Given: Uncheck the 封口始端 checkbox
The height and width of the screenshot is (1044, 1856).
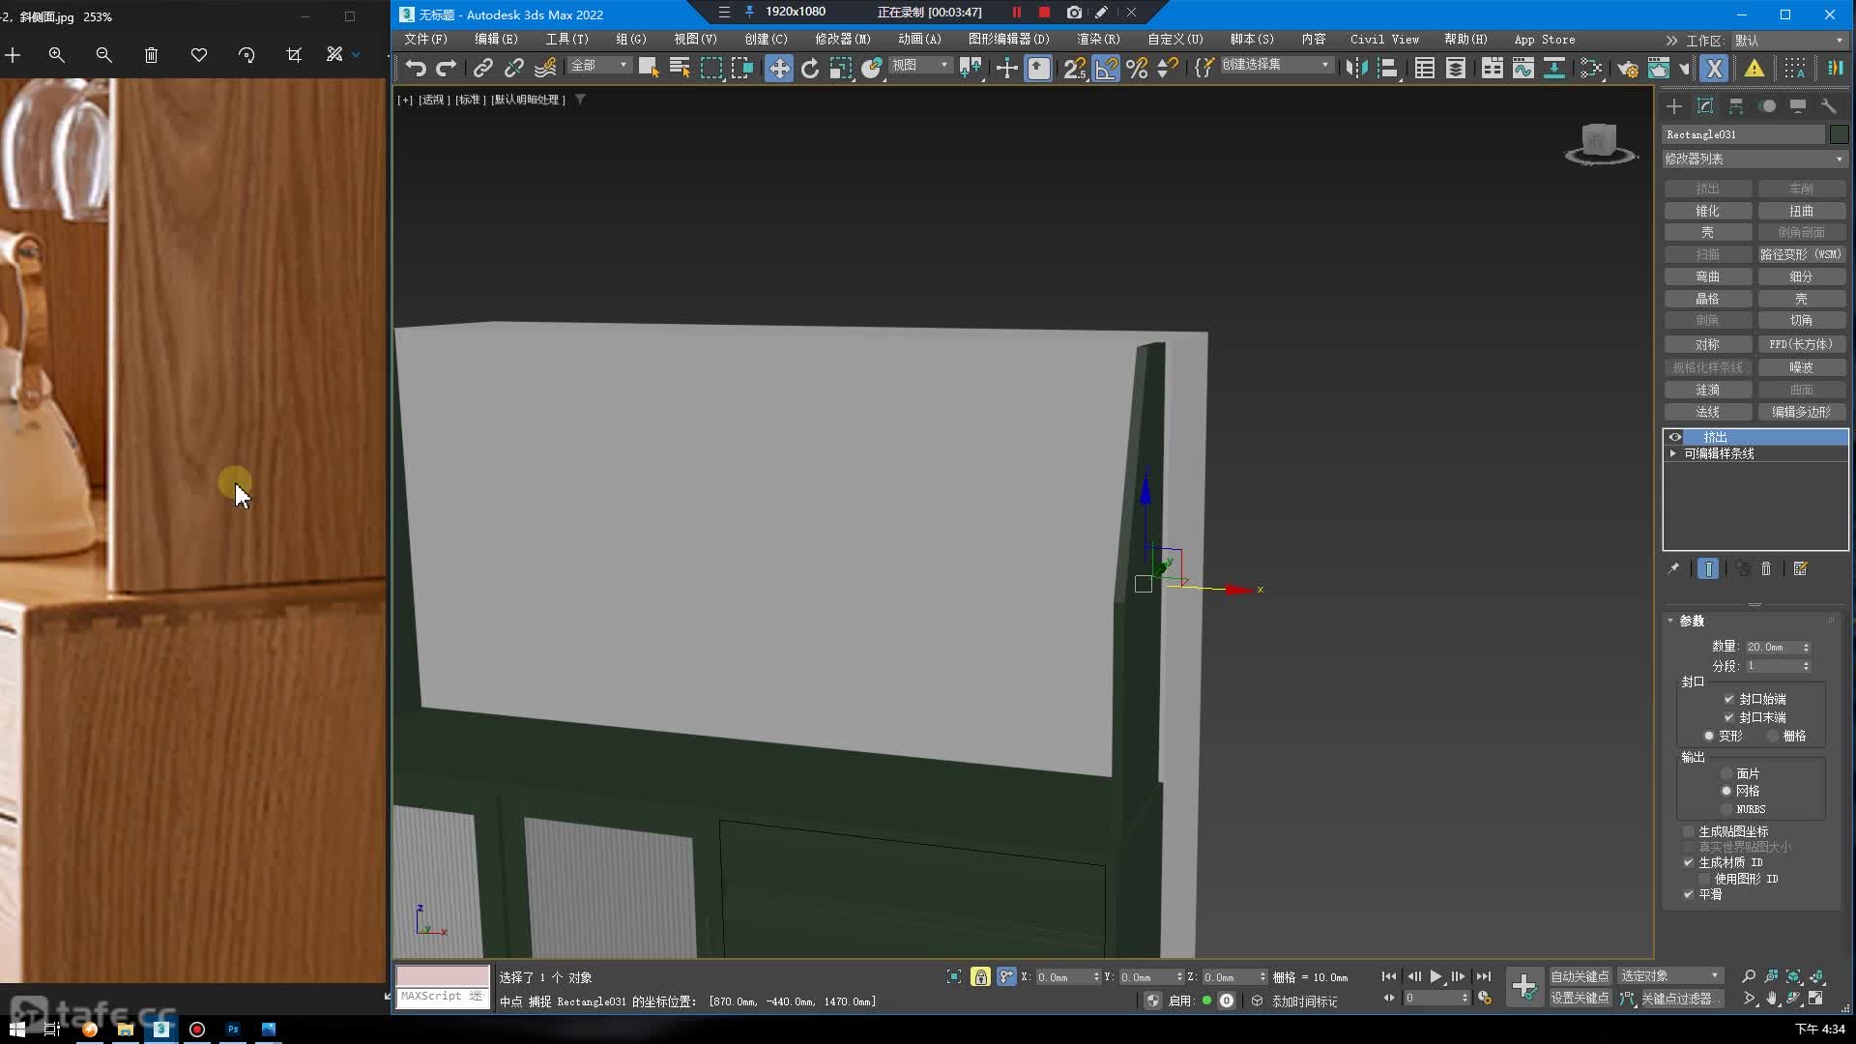Looking at the screenshot, I should pos(1729,699).
